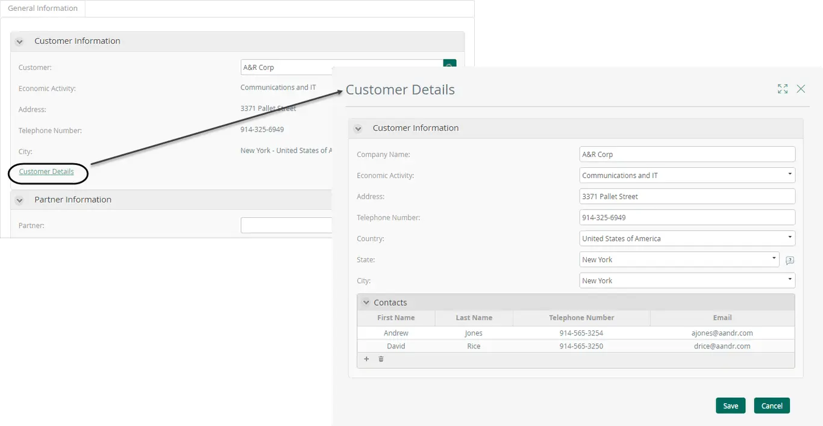Edit the Company Name field
Screen dimensions: 823x426
point(687,154)
